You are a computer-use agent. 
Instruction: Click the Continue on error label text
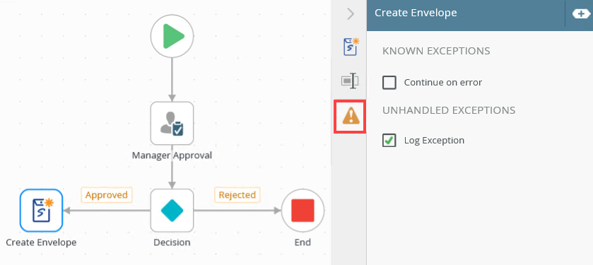(x=443, y=82)
